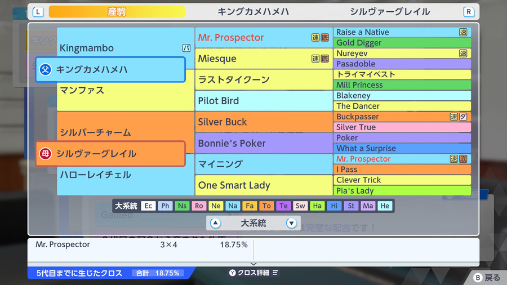Click the Ro lineage swatch
This screenshot has height=285, width=507.
[199, 206]
